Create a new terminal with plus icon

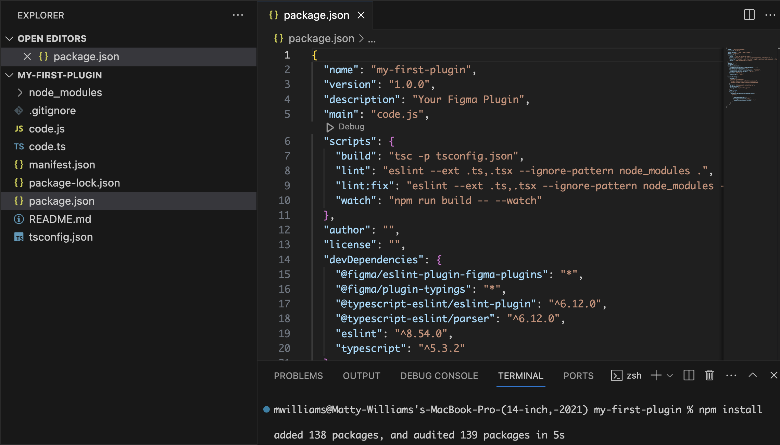pos(656,375)
